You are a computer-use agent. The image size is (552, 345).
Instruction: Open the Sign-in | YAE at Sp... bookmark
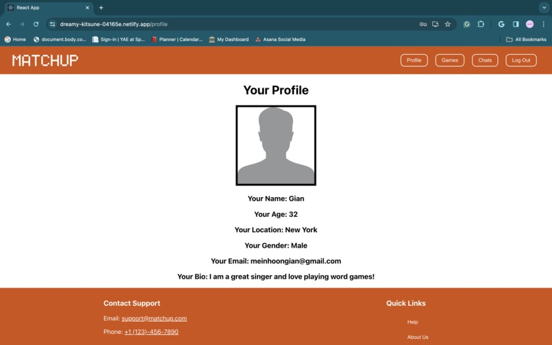tap(118, 40)
